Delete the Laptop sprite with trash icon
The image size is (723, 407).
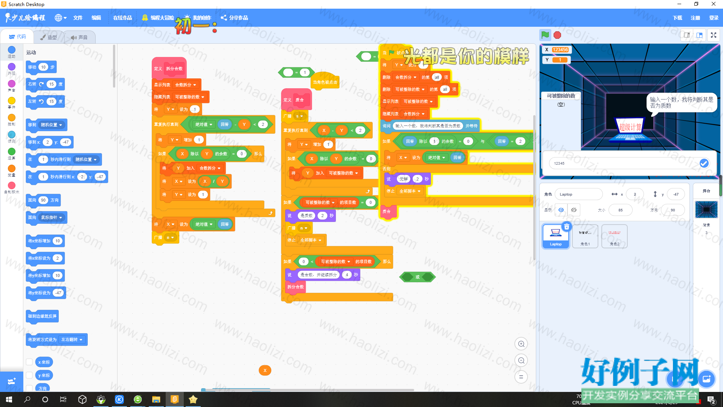click(566, 226)
